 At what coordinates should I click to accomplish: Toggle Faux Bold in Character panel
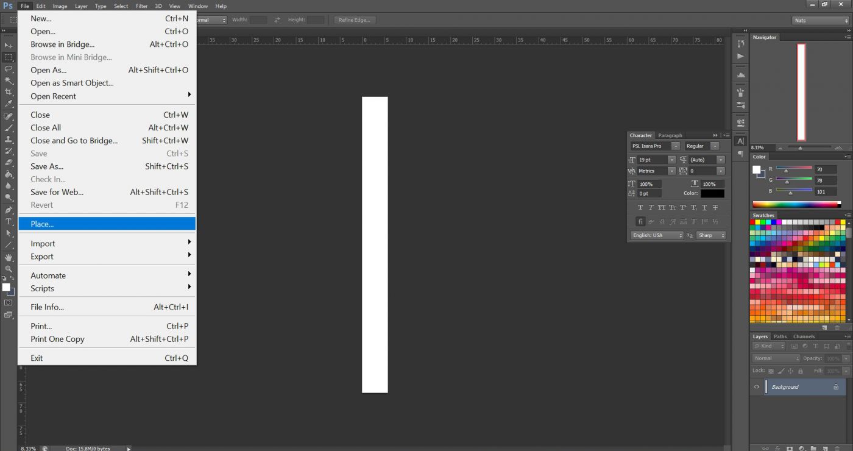pyautogui.click(x=640, y=208)
